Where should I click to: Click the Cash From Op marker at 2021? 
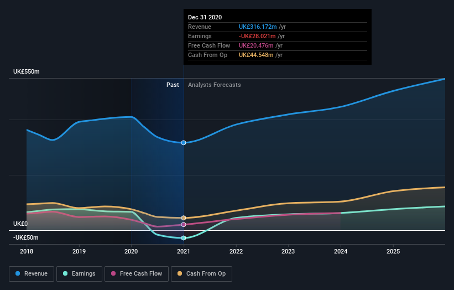(184, 218)
